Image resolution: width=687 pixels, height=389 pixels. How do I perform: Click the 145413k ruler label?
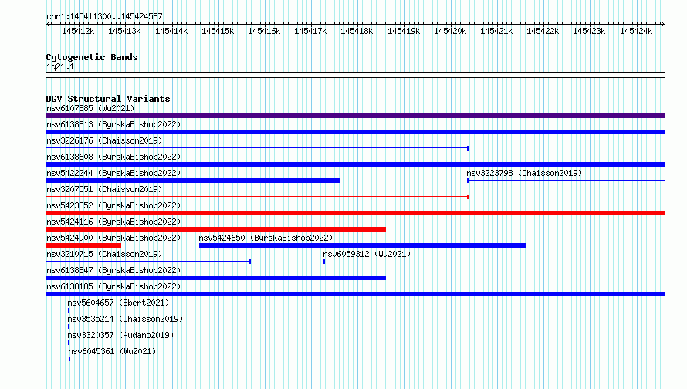point(124,31)
